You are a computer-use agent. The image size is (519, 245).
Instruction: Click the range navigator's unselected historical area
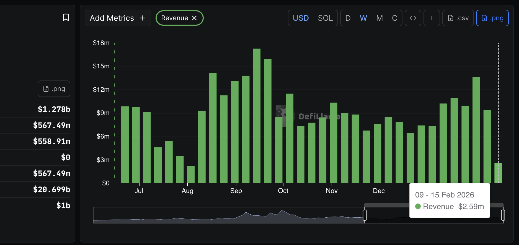click(227, 215)
